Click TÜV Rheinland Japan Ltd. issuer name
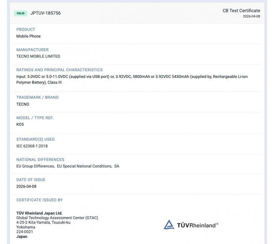Image resolution: width=274 pixels, height=244 pixels. 40,213
